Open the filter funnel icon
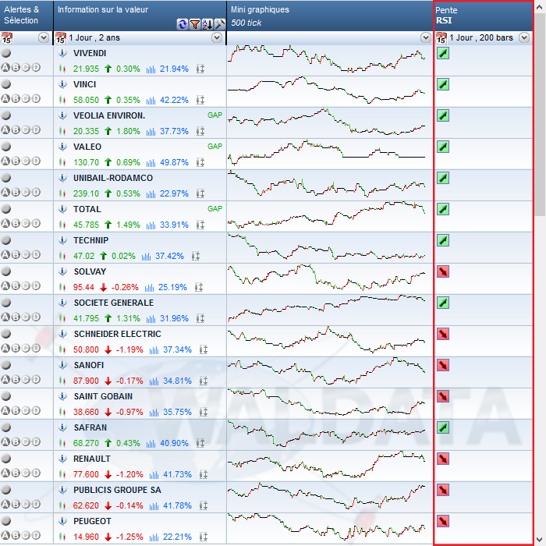This screenshot has width=546, height=546. 195,24
